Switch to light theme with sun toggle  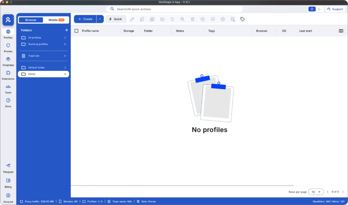click(x=312, y=9)
